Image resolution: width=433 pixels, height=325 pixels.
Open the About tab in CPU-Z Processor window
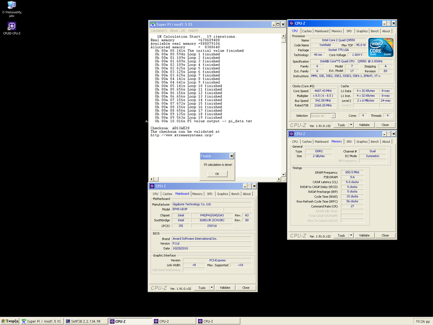(386, 31)
